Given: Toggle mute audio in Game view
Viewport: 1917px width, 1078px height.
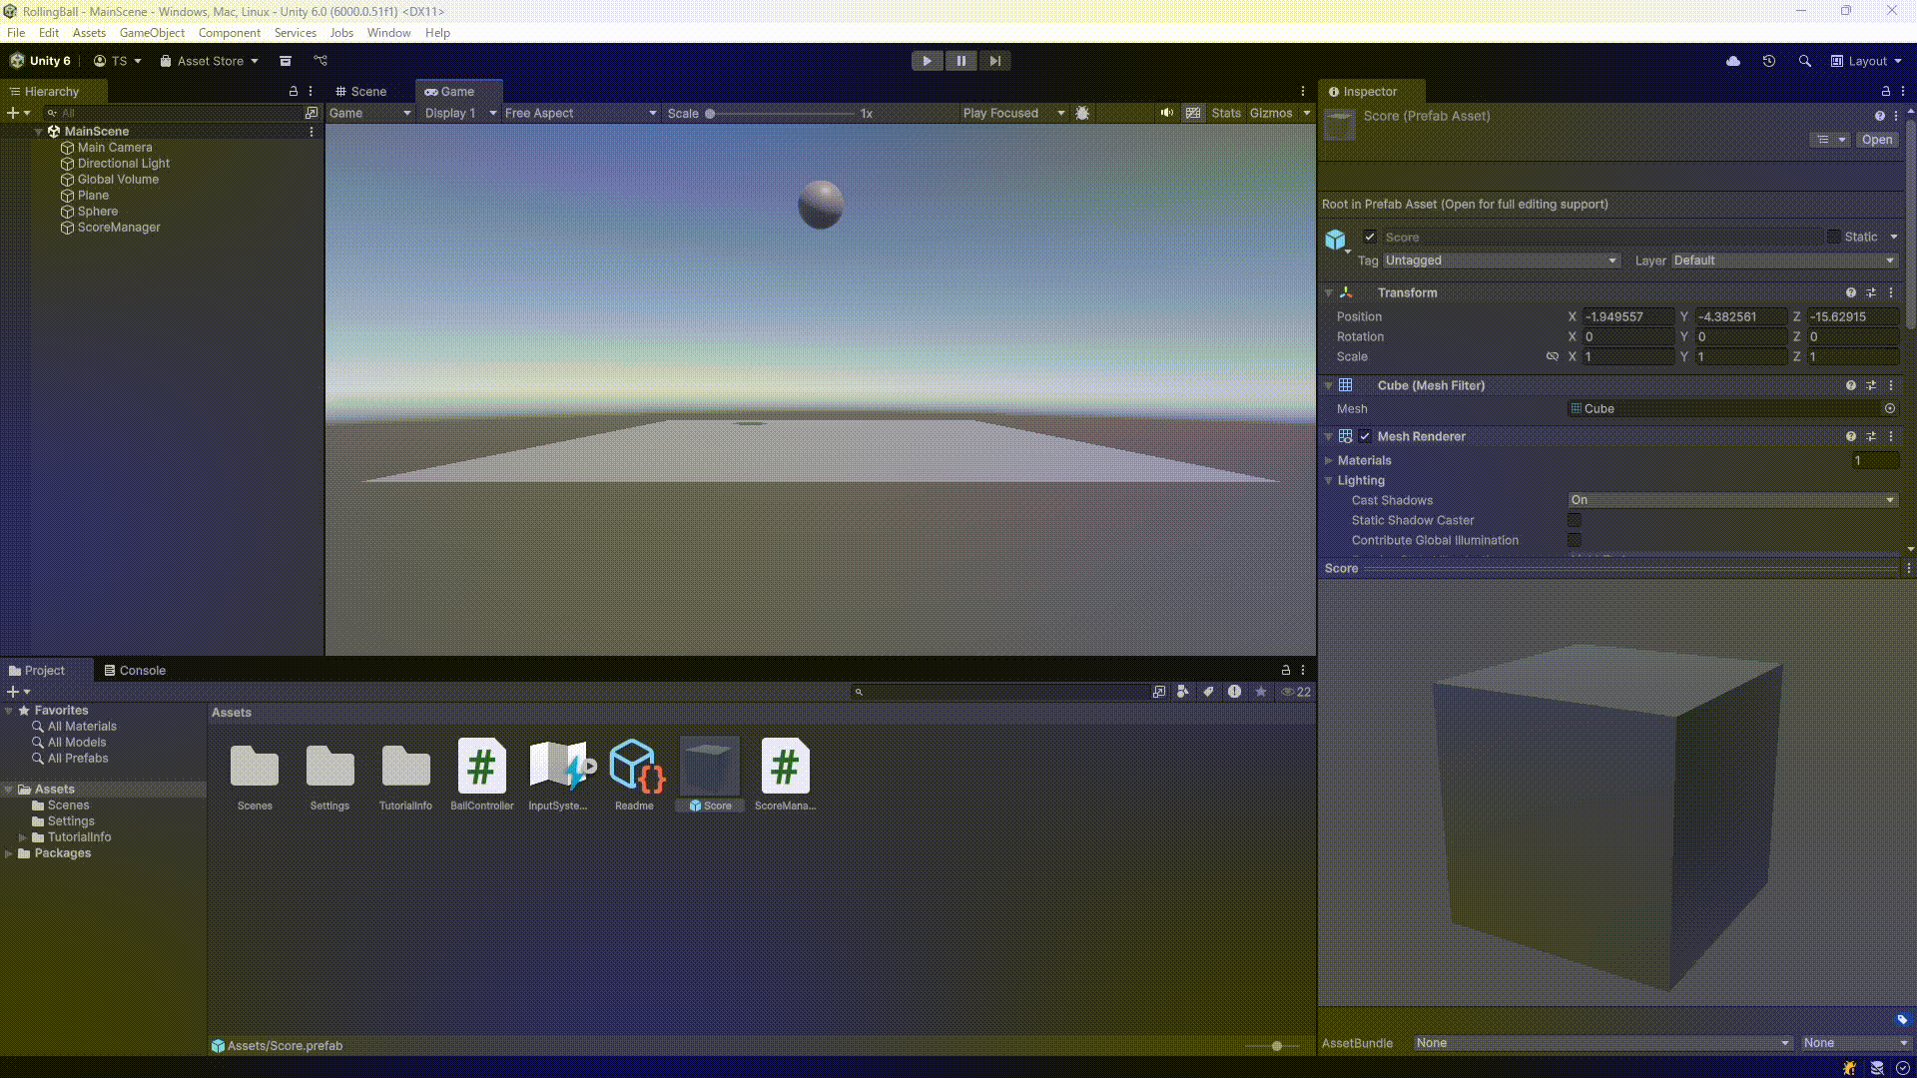Looking at the screenshot, I should [1166, 113].
